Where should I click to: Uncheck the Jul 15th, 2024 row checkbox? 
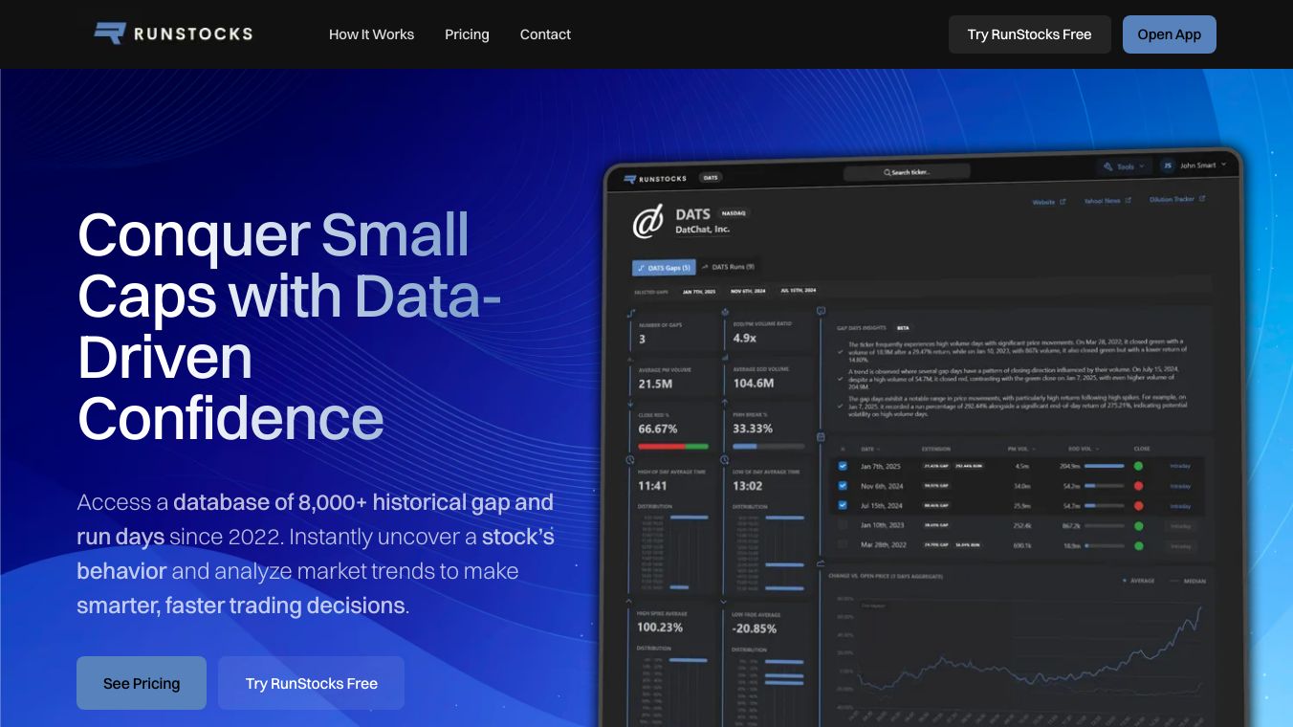point(843,505)
